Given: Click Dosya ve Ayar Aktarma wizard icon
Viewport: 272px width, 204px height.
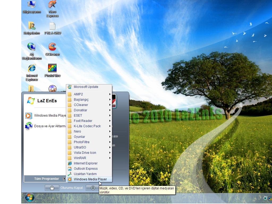Looking at the screenshot, I should coord(29,126).
